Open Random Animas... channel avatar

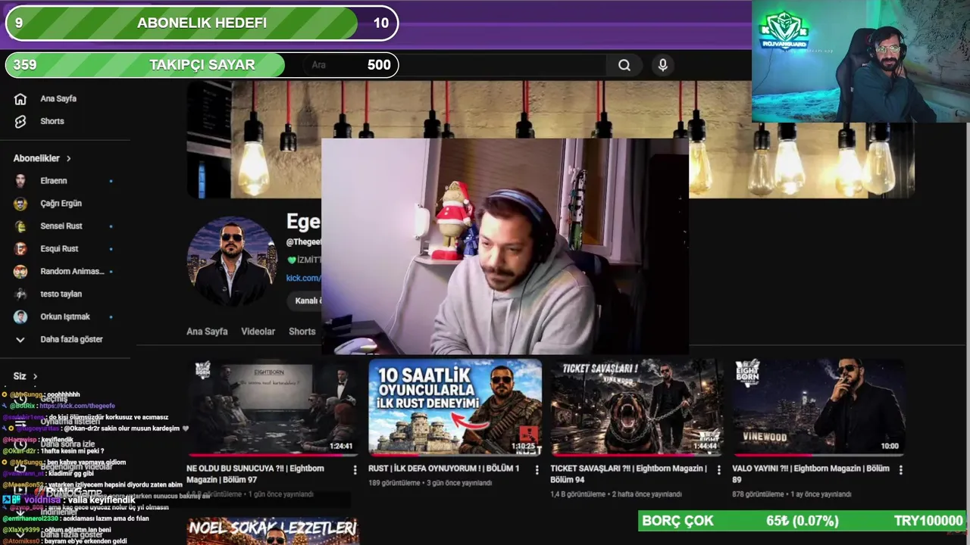point(20,271)
